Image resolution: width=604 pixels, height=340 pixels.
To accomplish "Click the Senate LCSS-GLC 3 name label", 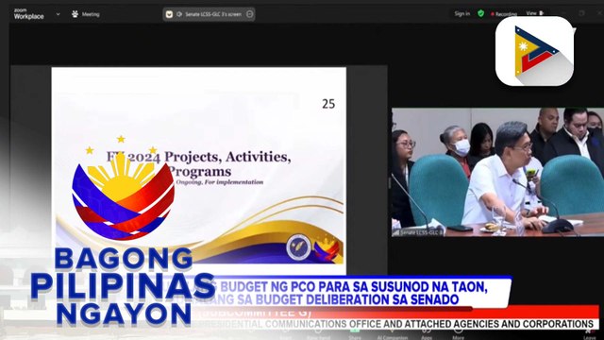I will point(420,232).
